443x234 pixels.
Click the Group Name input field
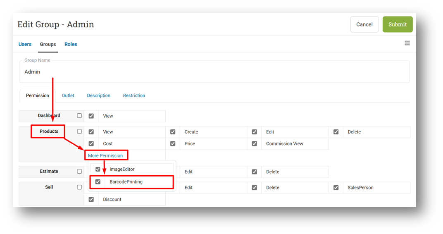tap(214, 72)
